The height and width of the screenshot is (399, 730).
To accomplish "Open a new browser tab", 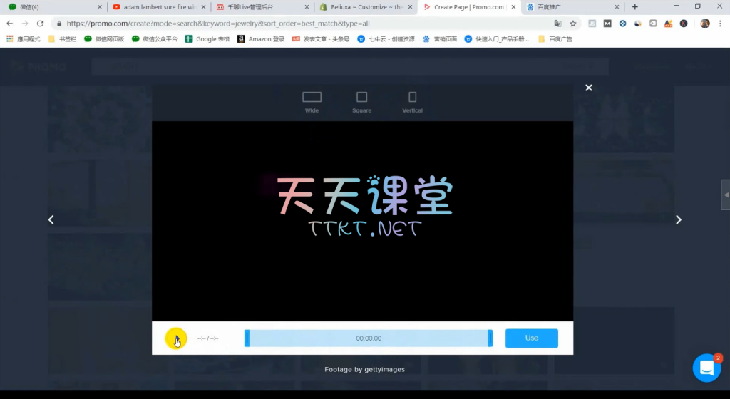I will click(x=634, y=7).
